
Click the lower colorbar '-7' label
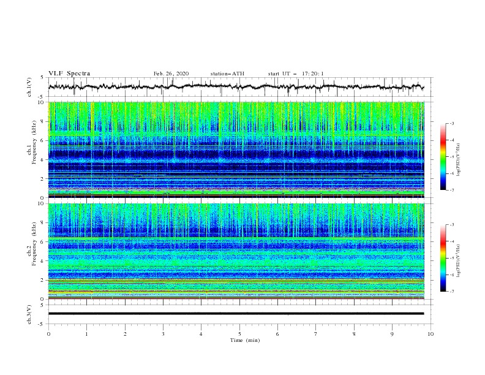[451, 291]
